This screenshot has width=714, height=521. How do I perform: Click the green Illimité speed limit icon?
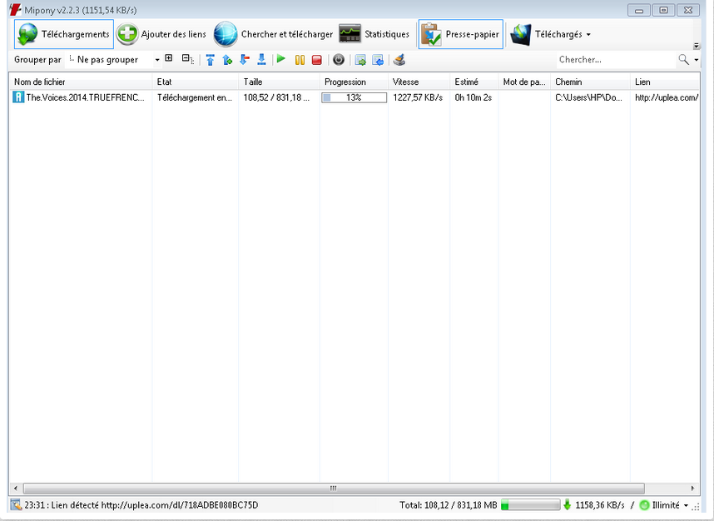pyautogui.click(x=644, y=505)
